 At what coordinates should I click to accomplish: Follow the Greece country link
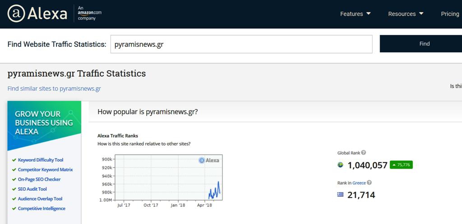pos(359,183)
